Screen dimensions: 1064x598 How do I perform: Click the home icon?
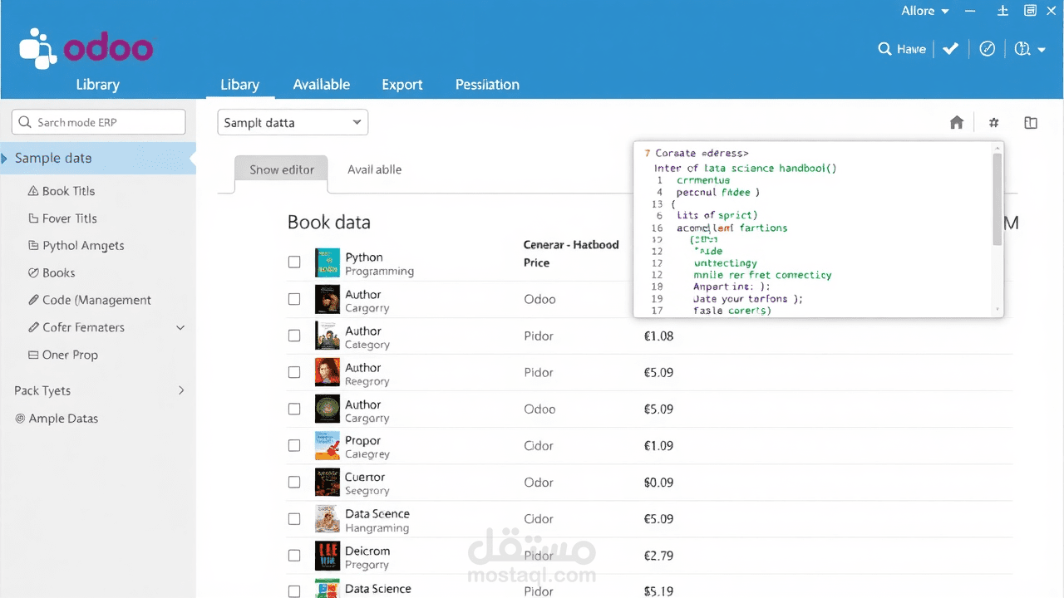[957, 122]
